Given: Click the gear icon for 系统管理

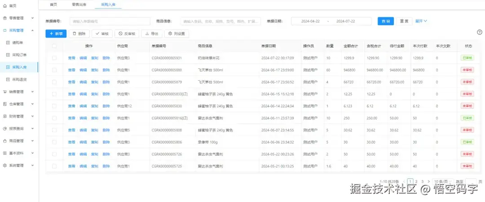Looking at the screenshot, I should point(4,166).
